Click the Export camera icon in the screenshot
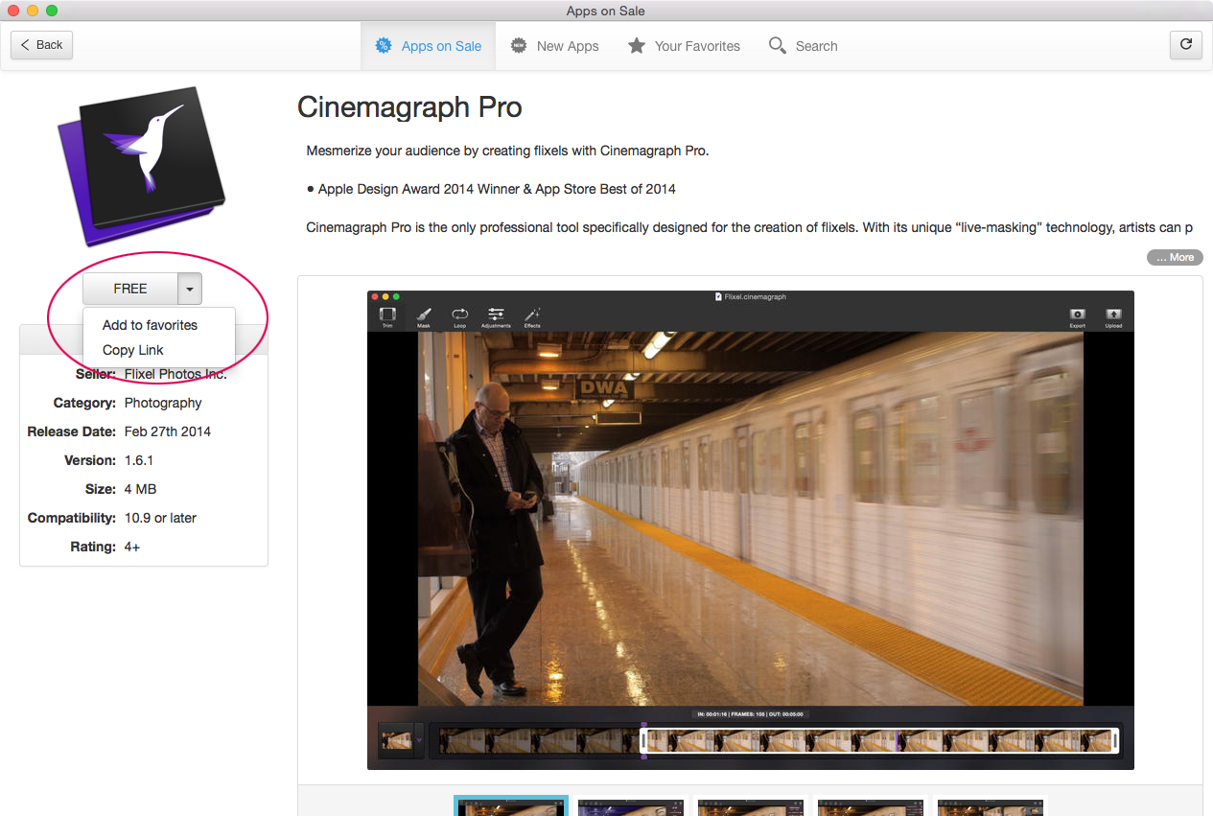Image resolution: width=1213 pixels, height=816 pixels. point(1078,317)
